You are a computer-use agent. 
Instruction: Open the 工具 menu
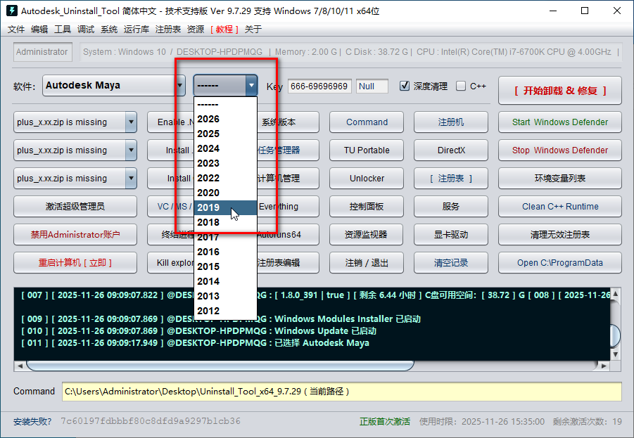pyautogui.click(x=63, y=29)
